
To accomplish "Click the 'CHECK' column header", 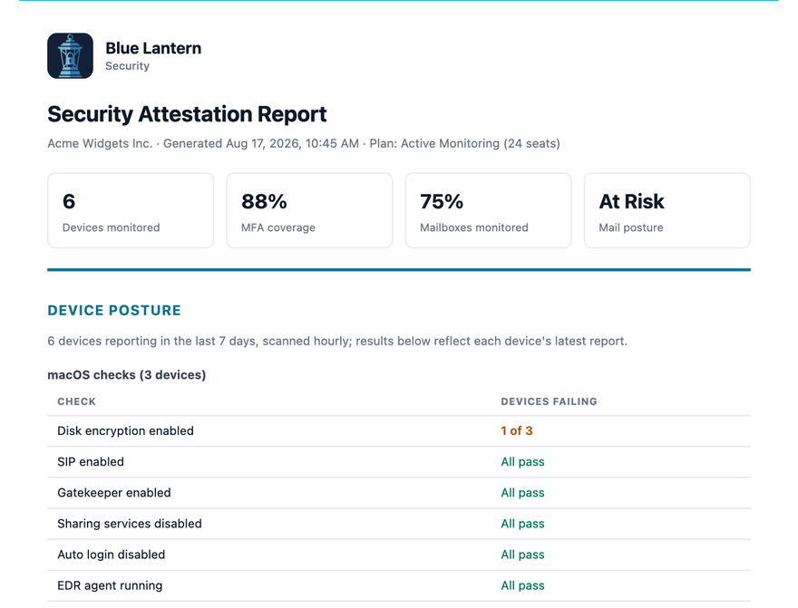I will (76, 401).
